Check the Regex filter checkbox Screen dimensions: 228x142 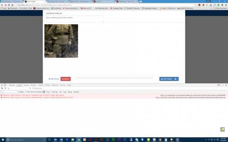19,92
